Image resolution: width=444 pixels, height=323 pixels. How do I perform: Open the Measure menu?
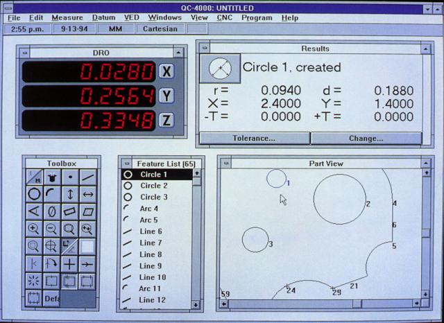67,17
